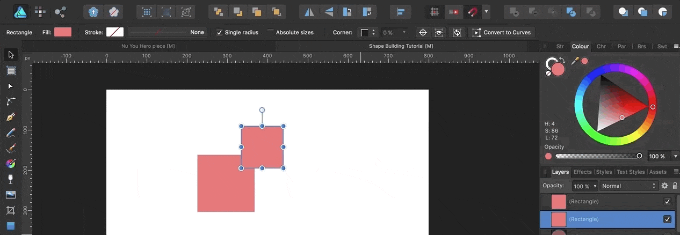Open the layer opacity 100 % dropdown
This screenshot has width=680, height=235.
click(585, 186)
